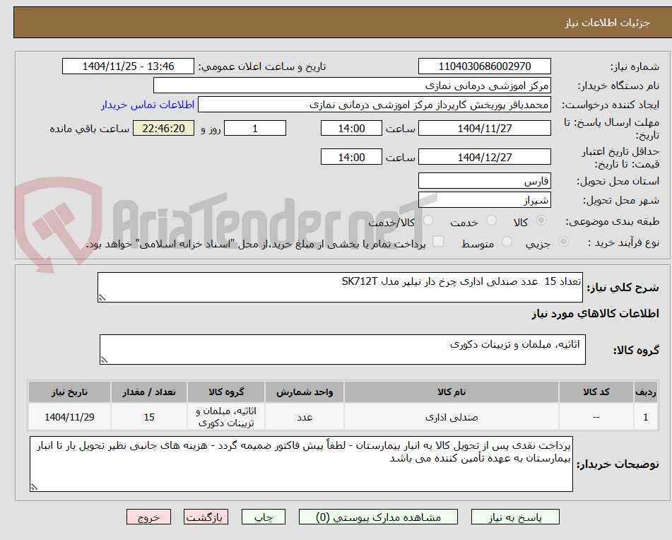
Task: Click the خروج exit button
Action: (148, 517)
